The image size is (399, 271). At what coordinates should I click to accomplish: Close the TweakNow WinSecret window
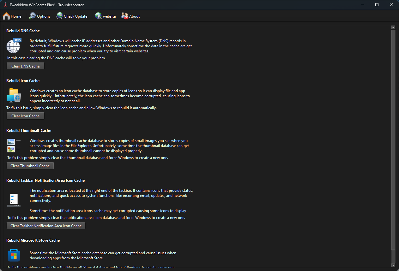(x=391, y=5)
